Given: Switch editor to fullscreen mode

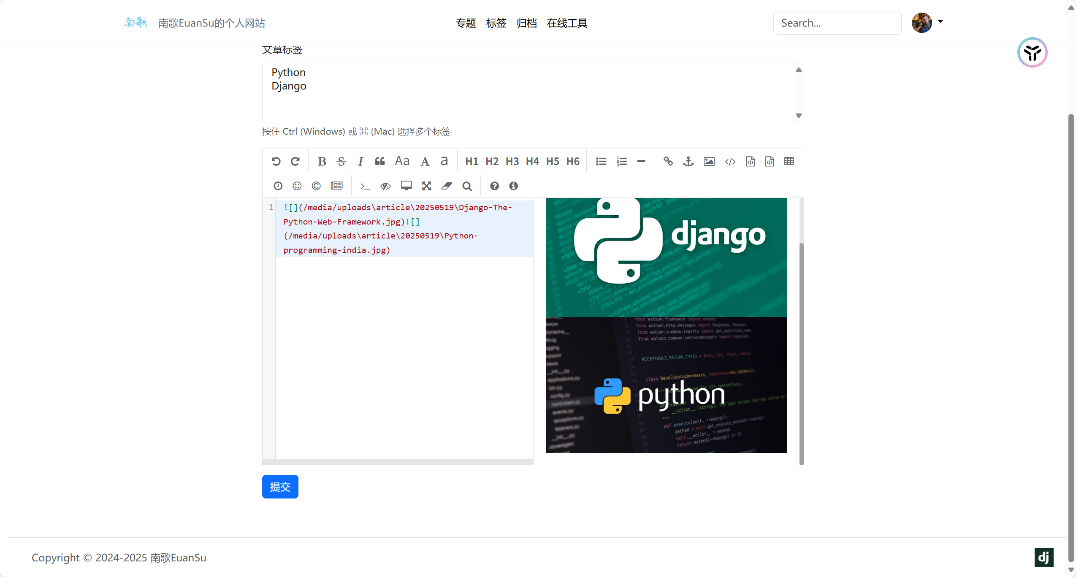Looking at the screenshot, I should [426, 186].
